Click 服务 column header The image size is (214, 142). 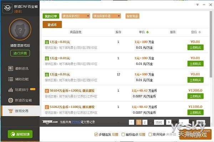tap(173, 32)
